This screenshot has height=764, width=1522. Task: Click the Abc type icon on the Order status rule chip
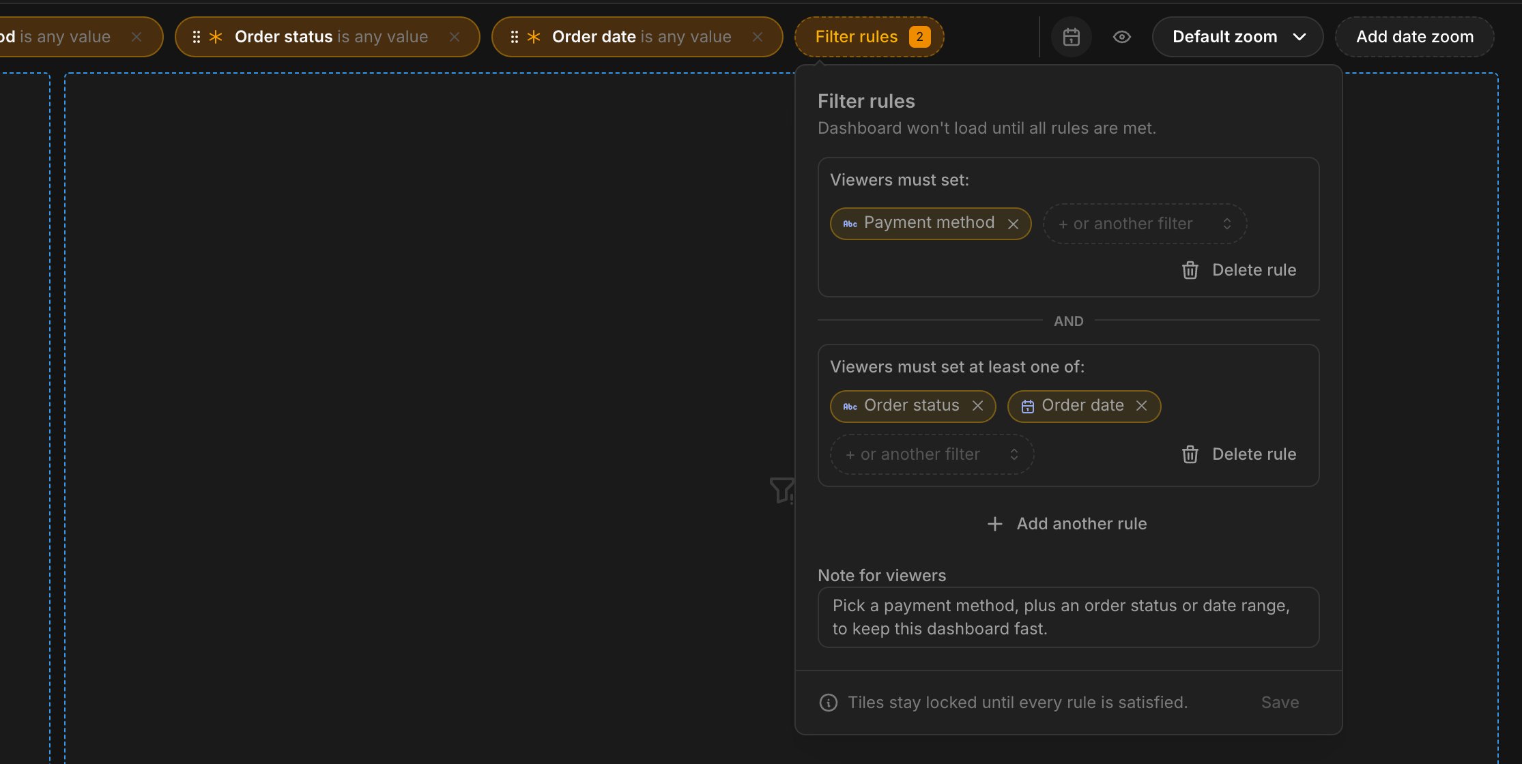850,407
